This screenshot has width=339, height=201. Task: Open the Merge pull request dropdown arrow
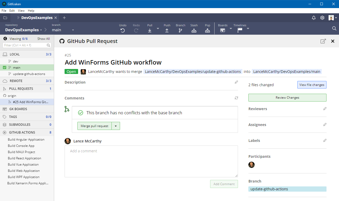116,126
